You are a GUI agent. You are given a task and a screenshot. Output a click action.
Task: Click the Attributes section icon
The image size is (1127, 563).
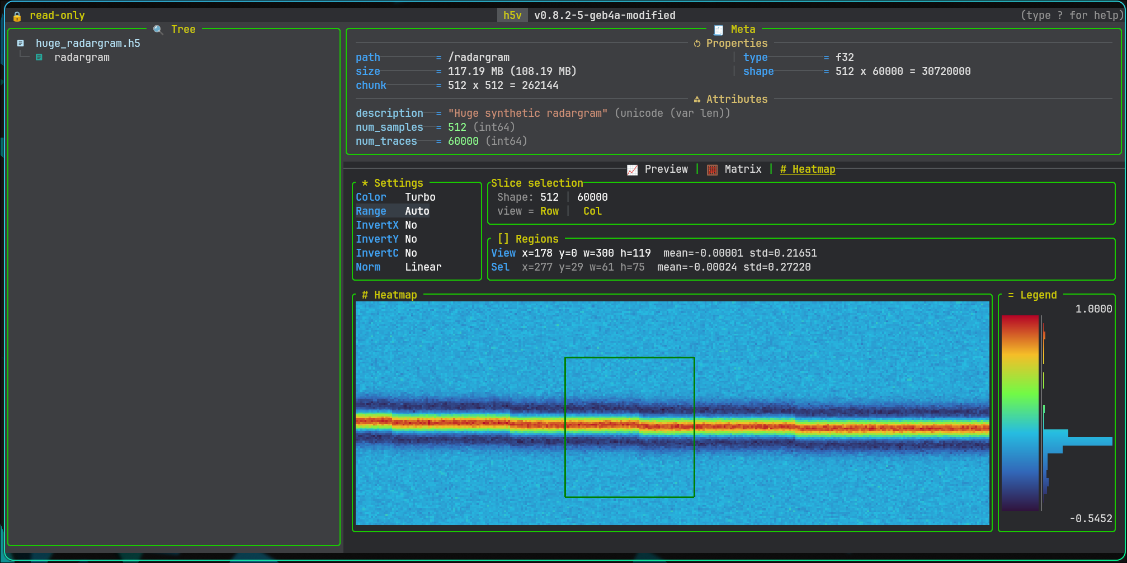coord(697,100)
